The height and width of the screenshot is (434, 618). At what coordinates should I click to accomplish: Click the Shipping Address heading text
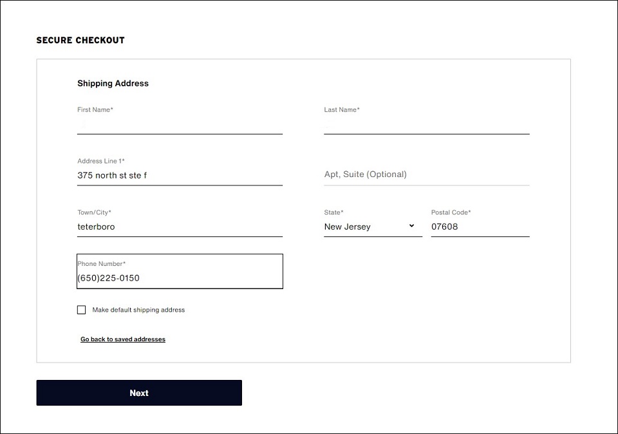(113, 83)
